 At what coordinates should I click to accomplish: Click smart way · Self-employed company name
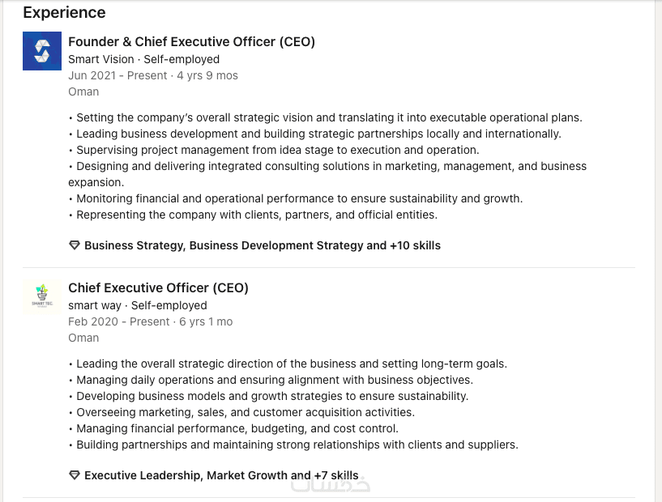(137, 305)
